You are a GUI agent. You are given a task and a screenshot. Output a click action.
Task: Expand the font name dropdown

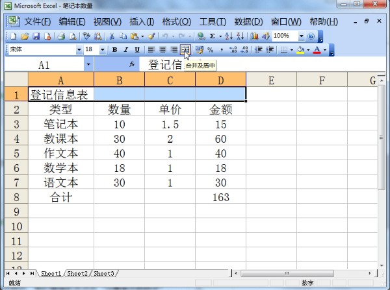[x=79, y=50]
